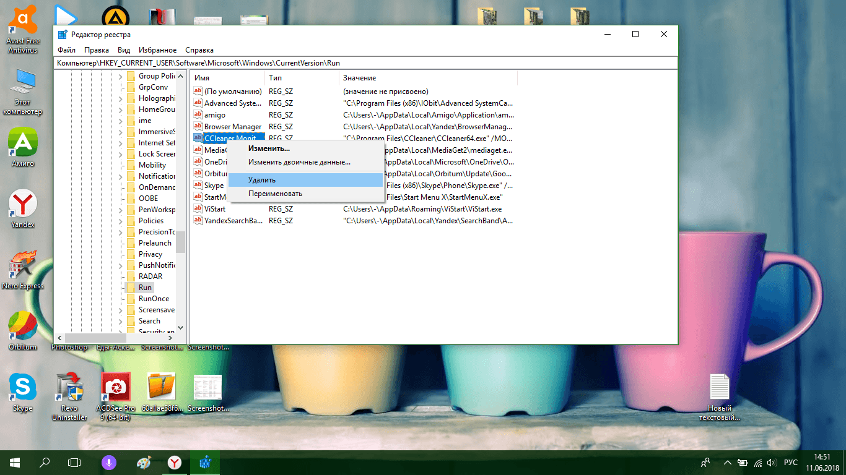Expand the Internet Settings tree node

point(121,143)
